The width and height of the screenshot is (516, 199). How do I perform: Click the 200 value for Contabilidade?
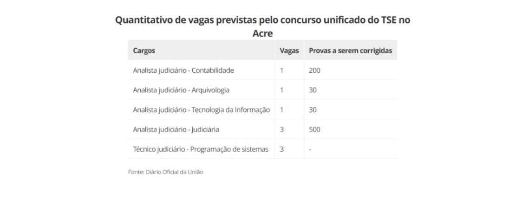click(x=314, y=70)
